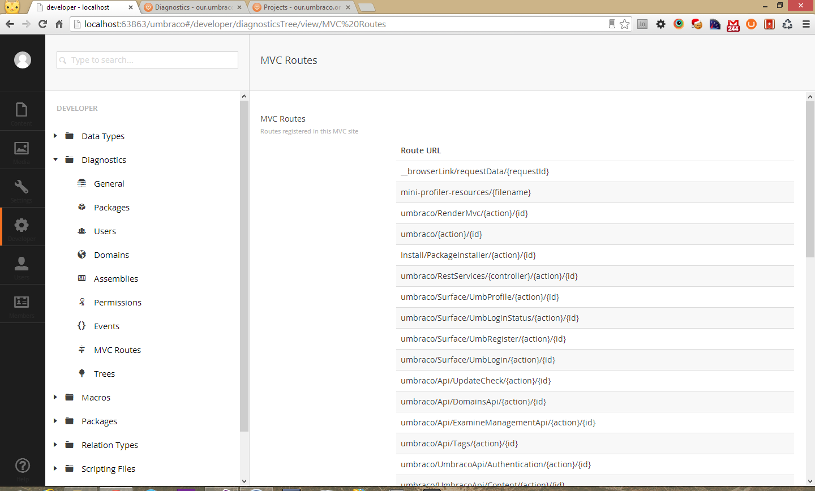
Task: Reload the page in browser
Action: pyautogui.click(x=42, y=24)
